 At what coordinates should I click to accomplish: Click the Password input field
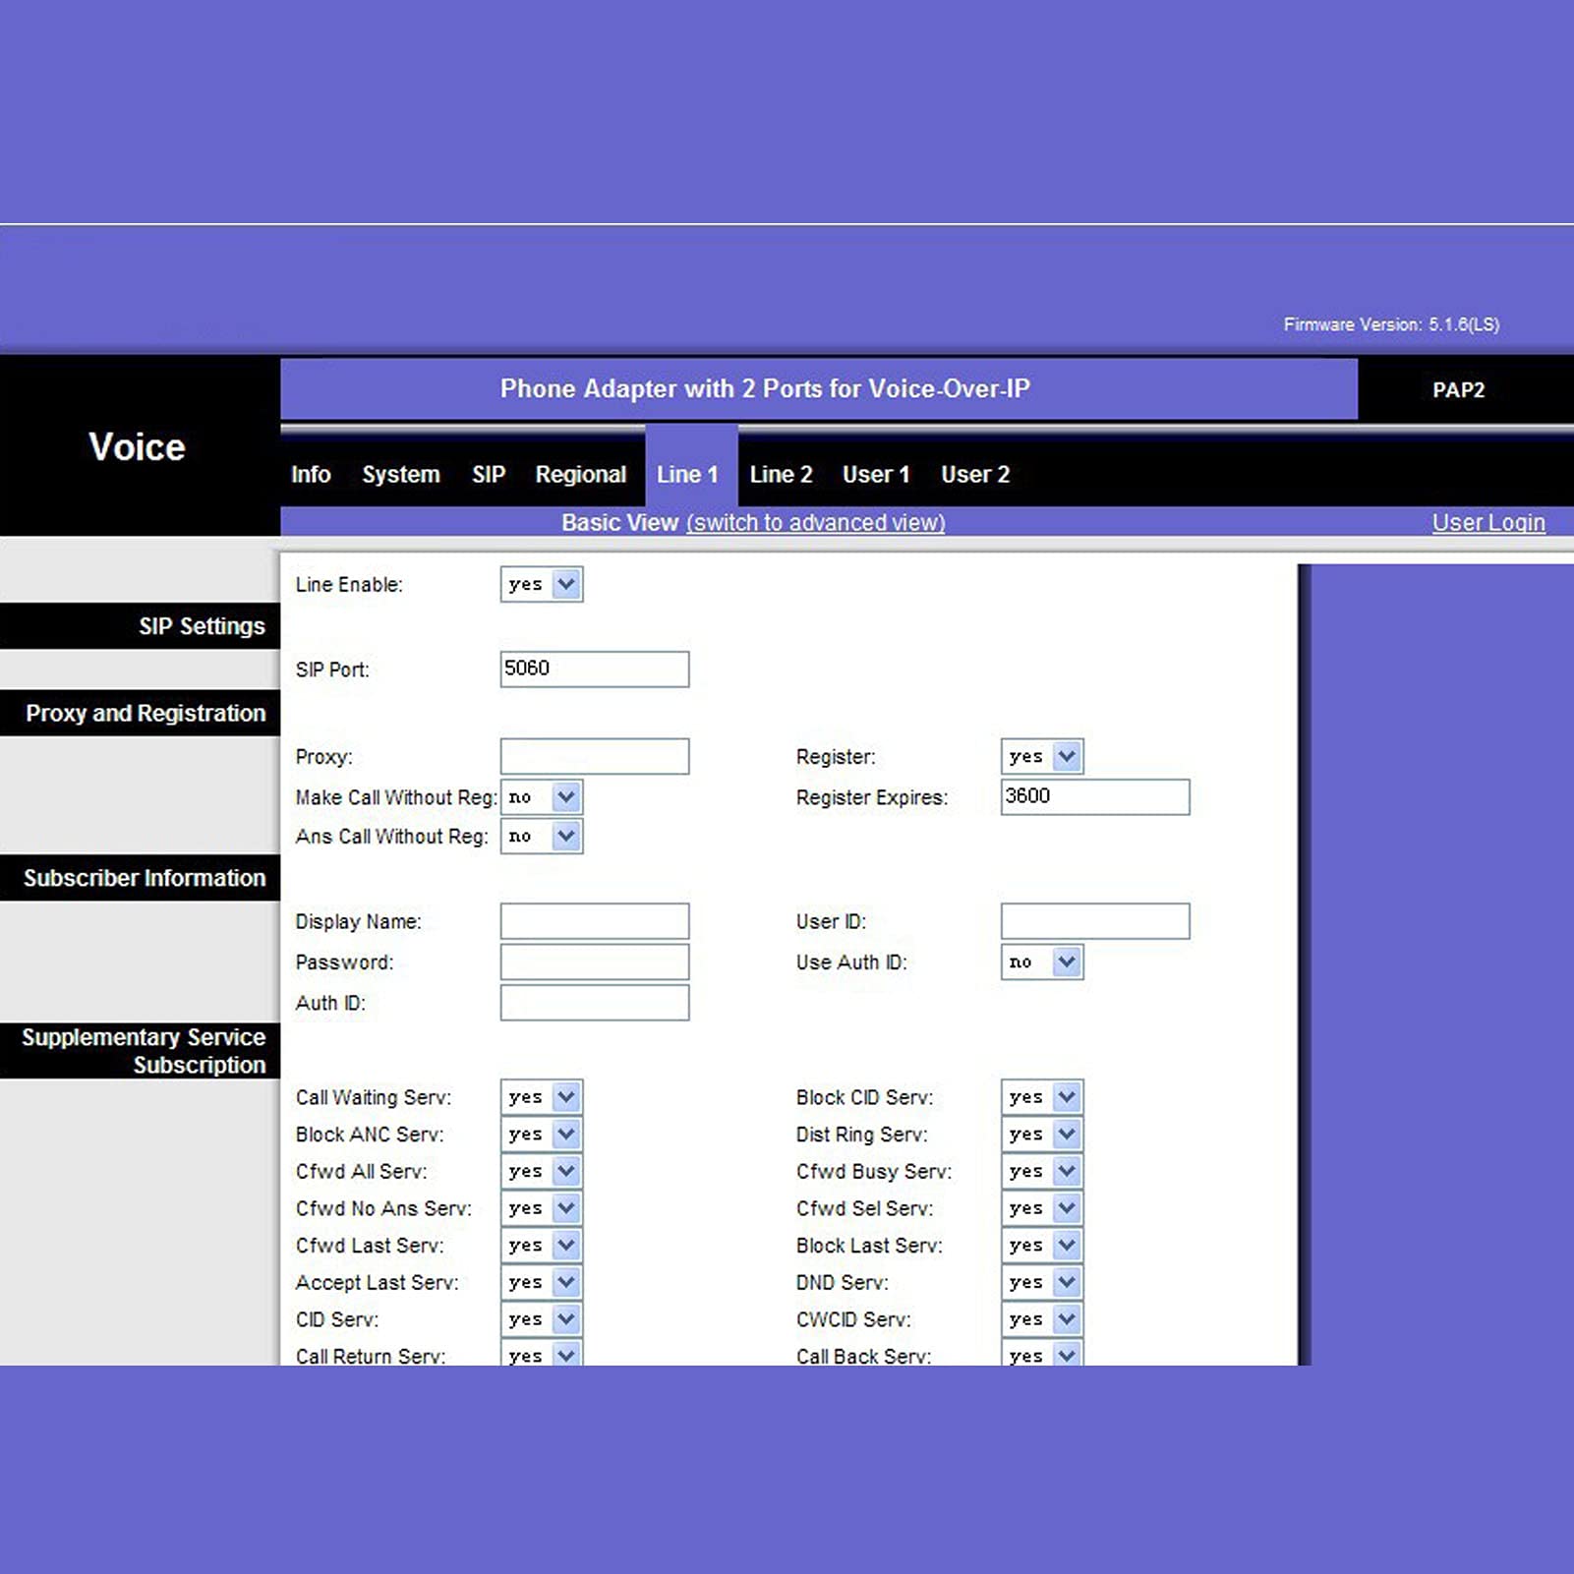click(595, 962)
